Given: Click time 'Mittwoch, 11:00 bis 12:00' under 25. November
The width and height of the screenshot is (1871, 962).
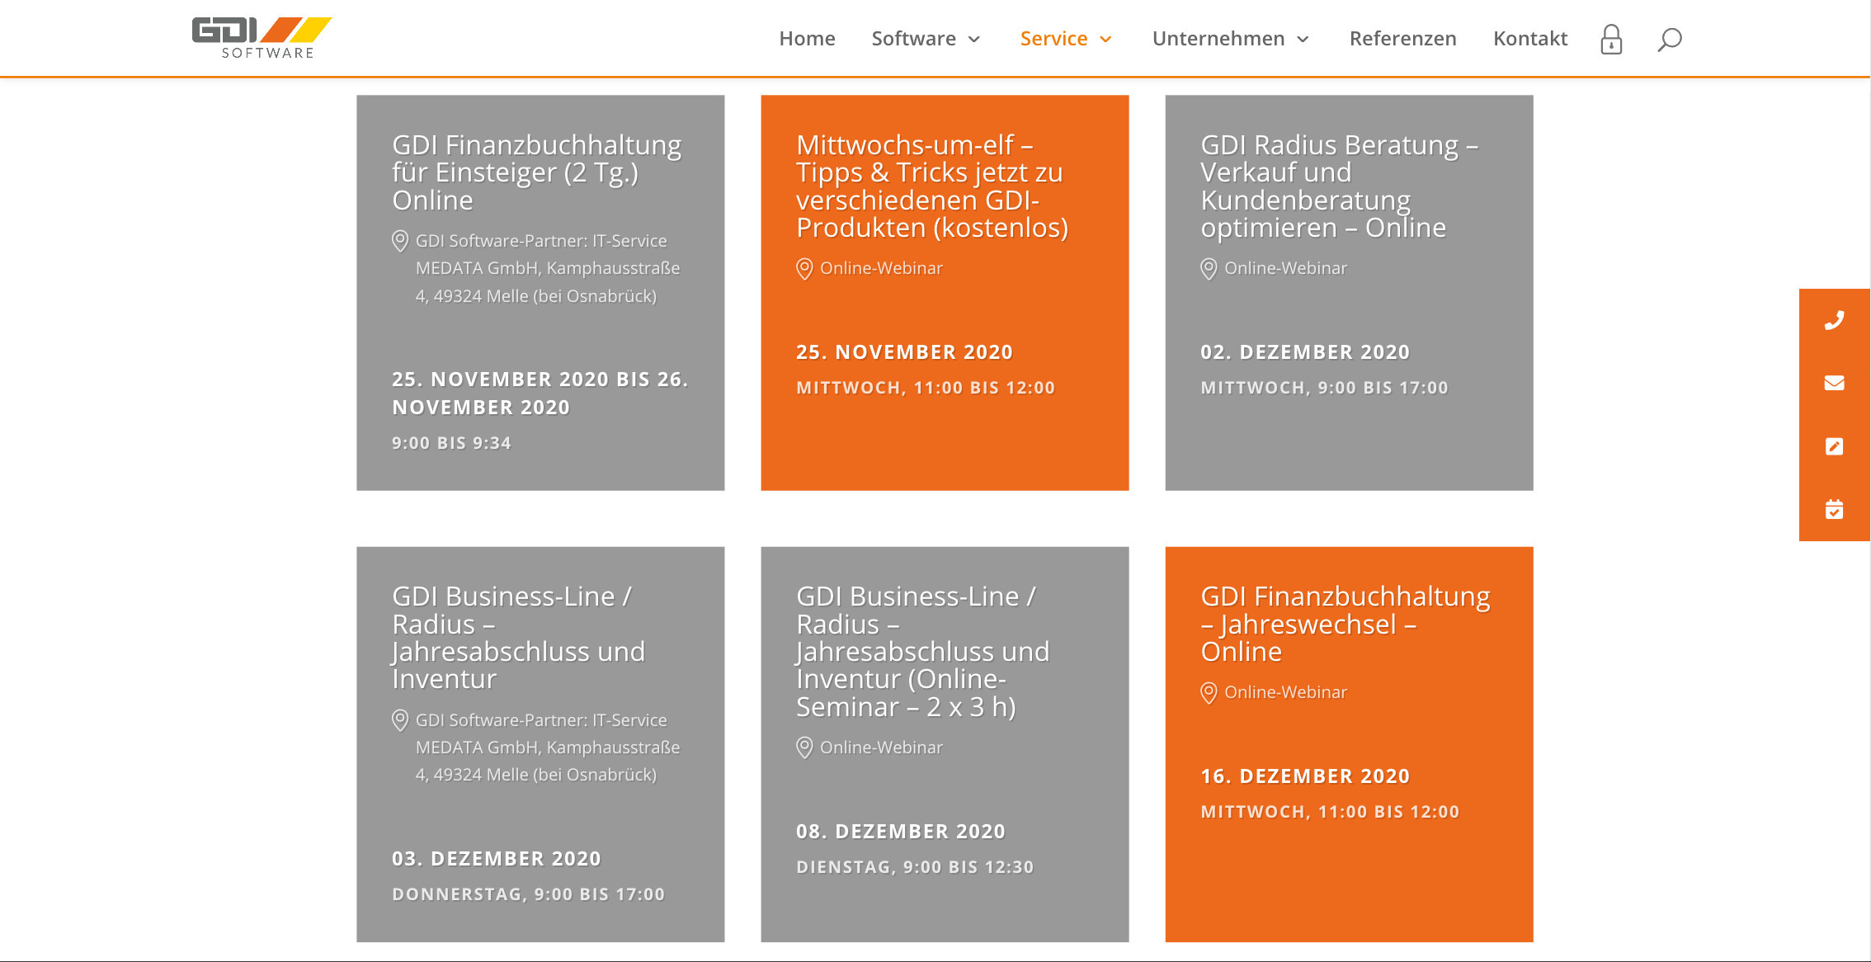Looking at the screenshot, I should [x=926, y=388].
